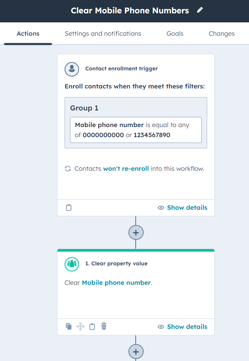Click the pencil icon to rename workflow

(x=200, y=10)
